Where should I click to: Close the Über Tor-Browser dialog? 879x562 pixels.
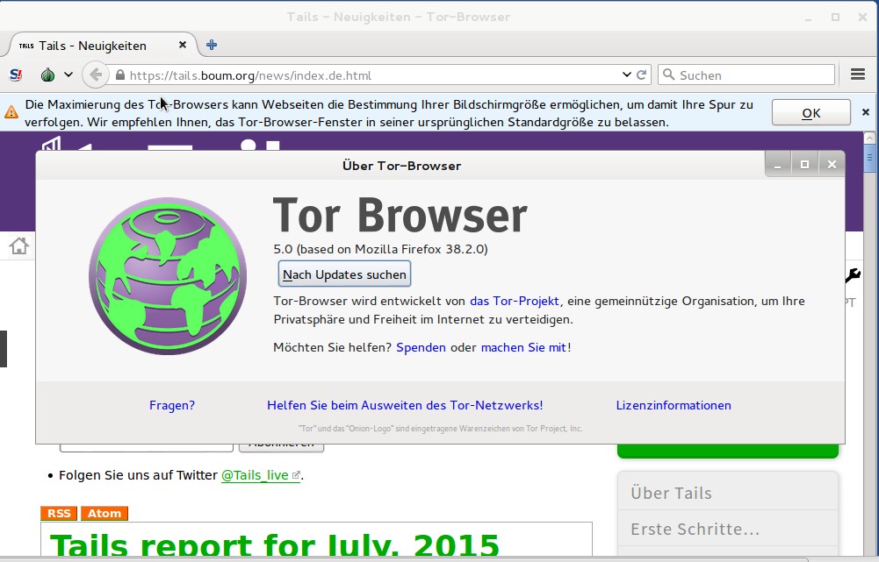click(832, 165)
